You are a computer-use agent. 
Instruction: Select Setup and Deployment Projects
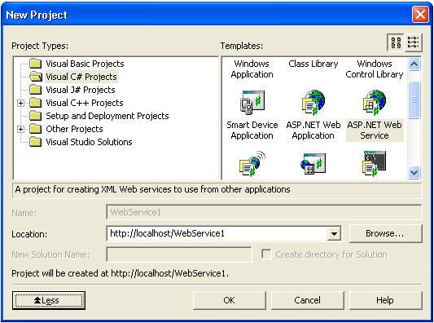[107, 116]
